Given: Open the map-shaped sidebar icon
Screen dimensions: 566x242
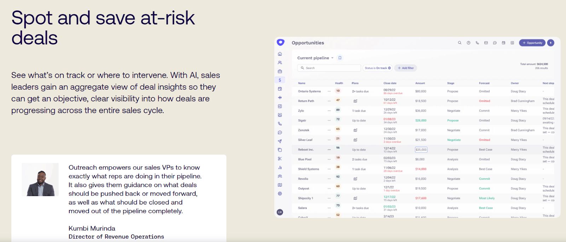Looking at the screenshot, I should point(280,185).
